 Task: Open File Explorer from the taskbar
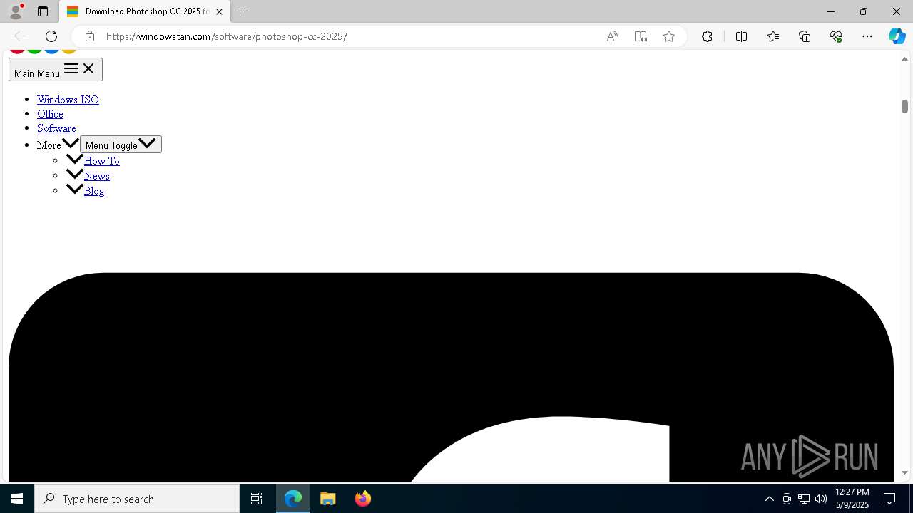pos(328,499)
